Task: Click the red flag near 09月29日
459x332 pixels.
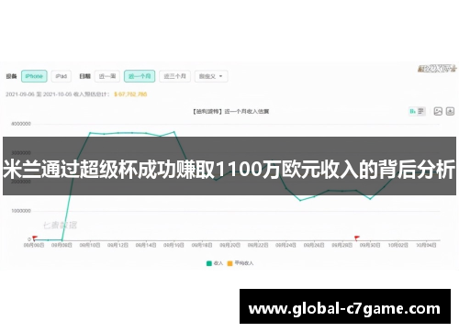Action: point(357,238)
